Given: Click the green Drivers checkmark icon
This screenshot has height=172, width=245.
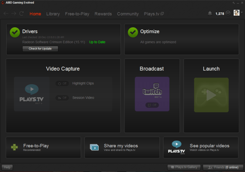Looking at the screenshot, I should [15, 32].
